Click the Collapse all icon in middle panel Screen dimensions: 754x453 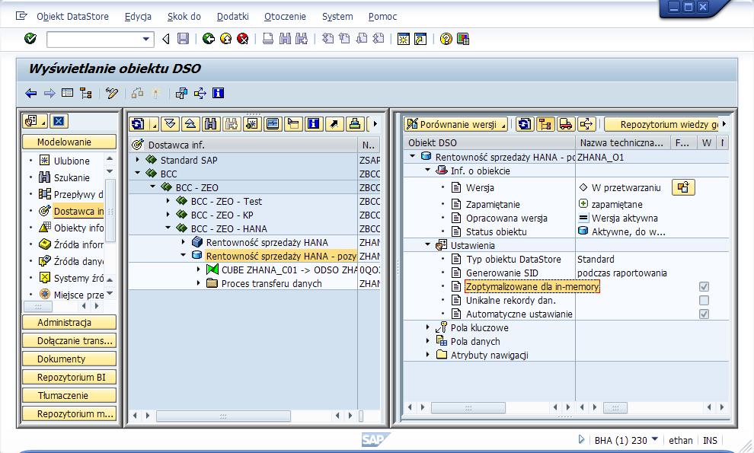190,124
